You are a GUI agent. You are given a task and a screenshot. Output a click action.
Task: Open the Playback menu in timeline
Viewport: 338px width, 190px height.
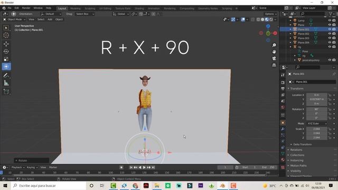(17, 167)
